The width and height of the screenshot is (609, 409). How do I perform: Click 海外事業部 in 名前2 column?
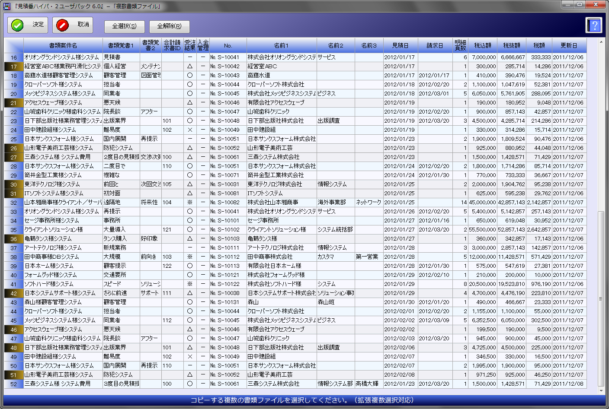pyautogui.click(x=336, y=203)
